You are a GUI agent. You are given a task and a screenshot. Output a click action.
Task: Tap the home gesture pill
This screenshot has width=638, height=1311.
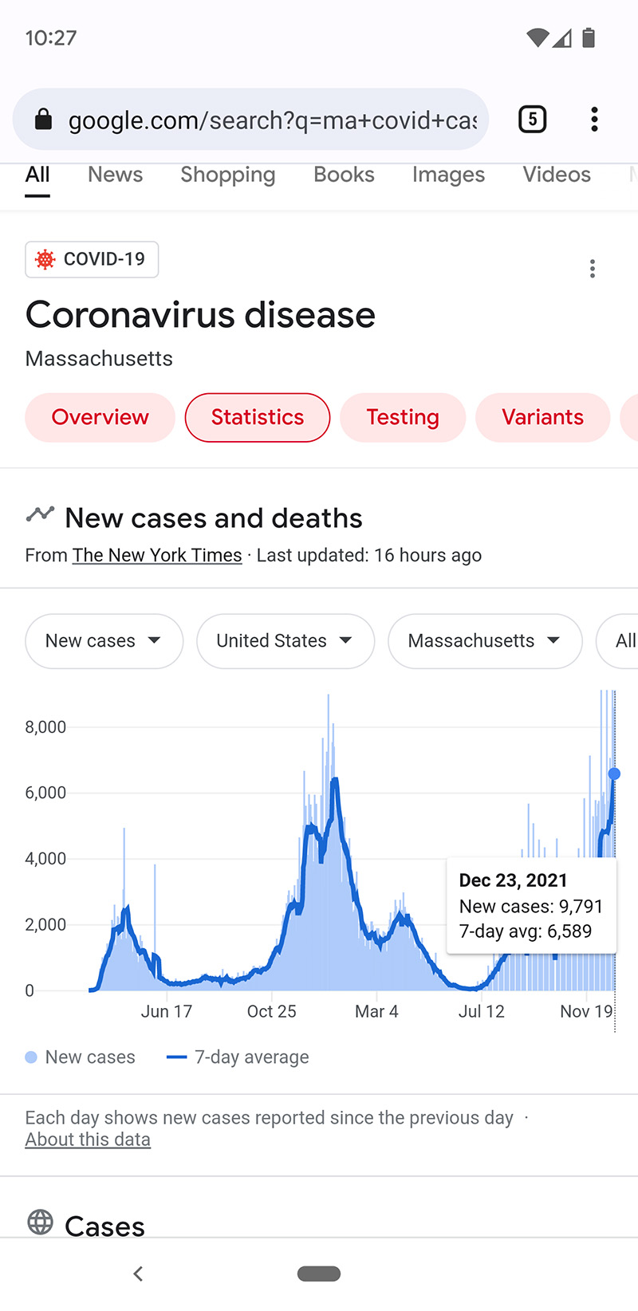pos(319,1274)
